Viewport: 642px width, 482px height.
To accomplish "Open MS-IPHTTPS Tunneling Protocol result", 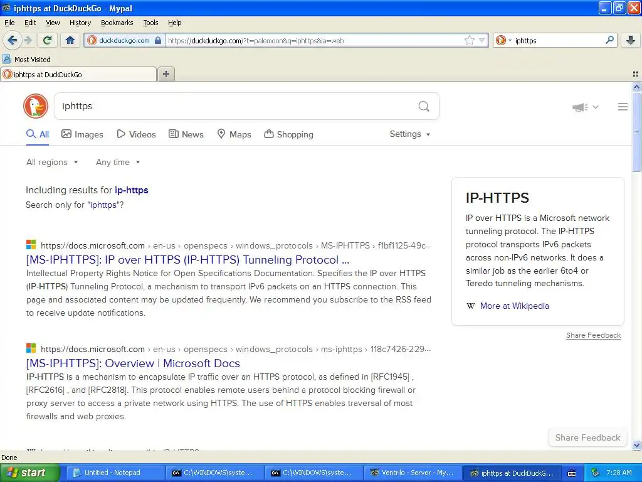I will (187, 260).
